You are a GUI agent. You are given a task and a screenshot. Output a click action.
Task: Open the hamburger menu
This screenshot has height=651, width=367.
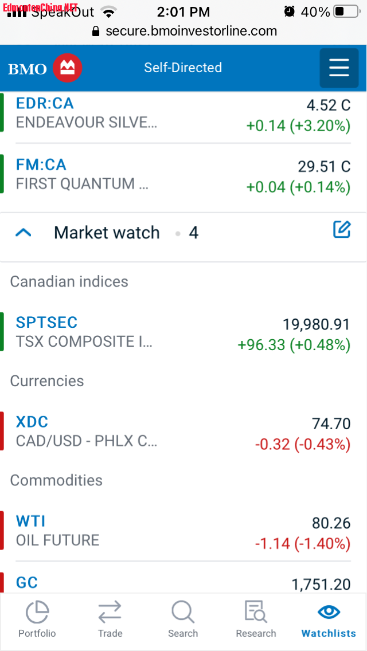[x=338, y=68]
